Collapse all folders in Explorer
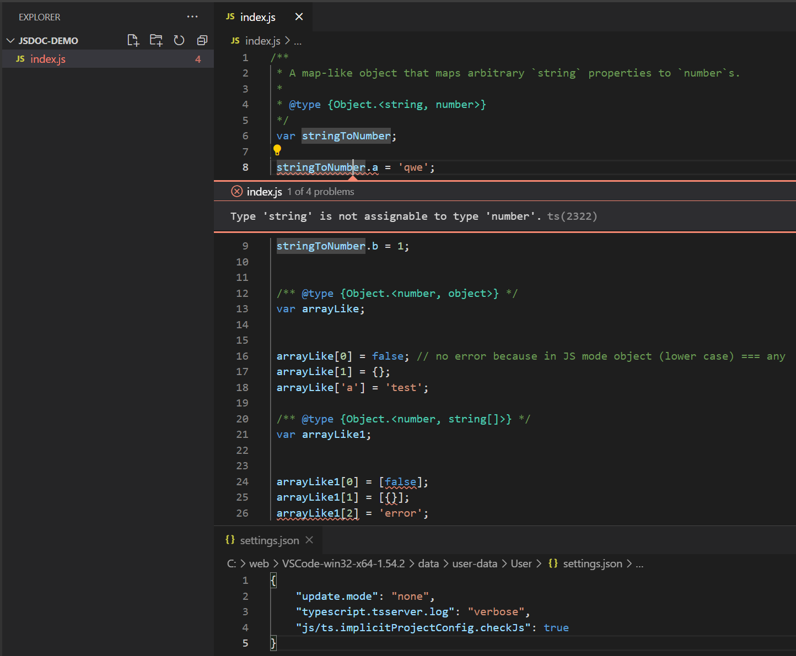796x656 pixels. (202, 40)
